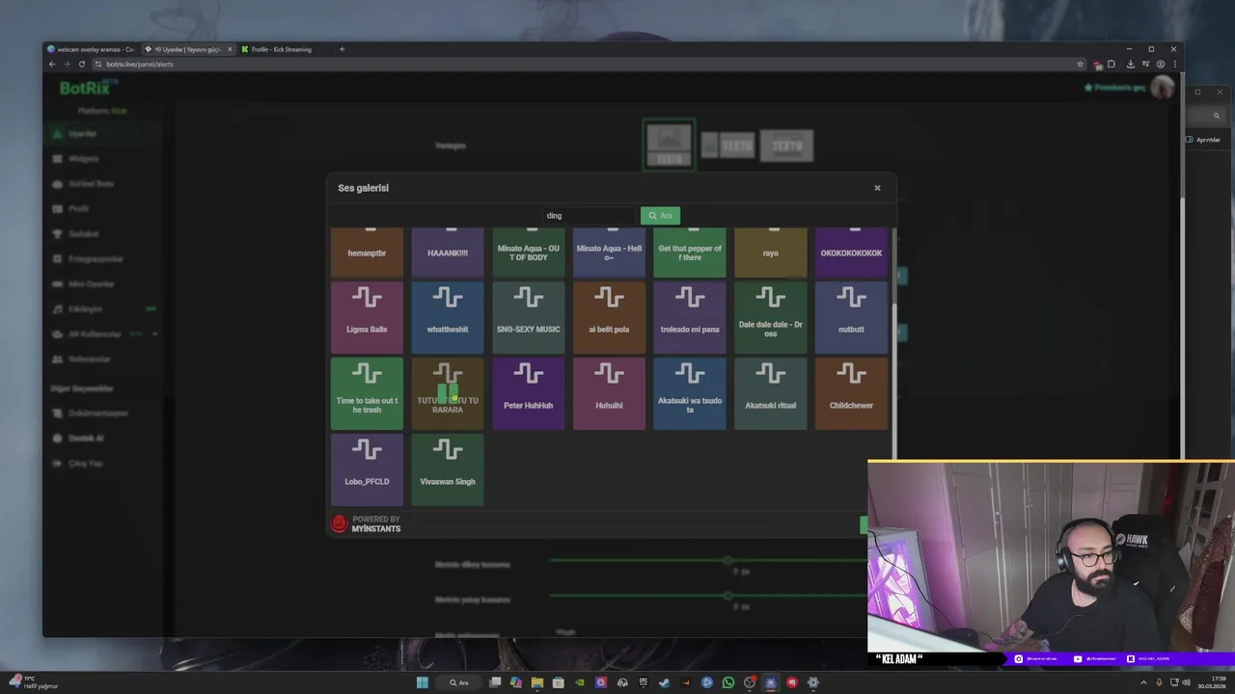Screen dimensions: 1235x694
Task: Switch to webcam overlay araması browser tab
Action: tap(94, 49)
